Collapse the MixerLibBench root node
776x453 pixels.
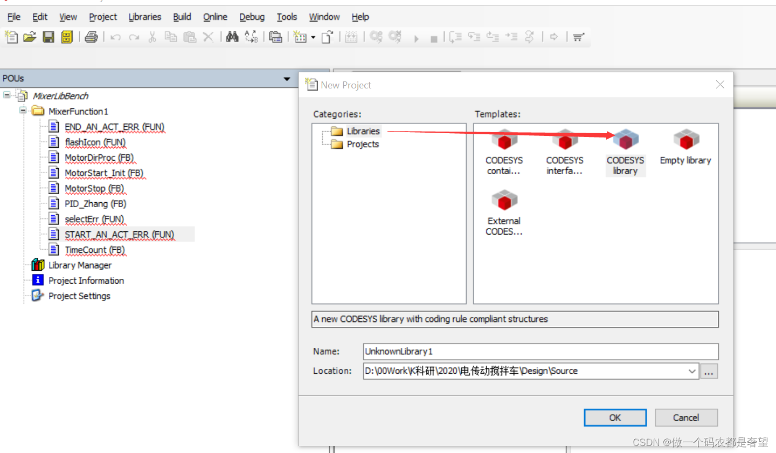7,95
